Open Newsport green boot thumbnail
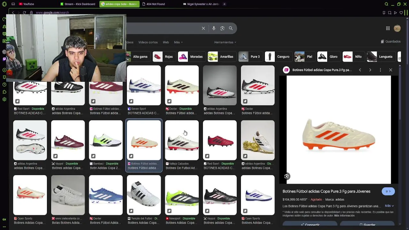Viewport: 409px width, 230px height. coord(182,195)
